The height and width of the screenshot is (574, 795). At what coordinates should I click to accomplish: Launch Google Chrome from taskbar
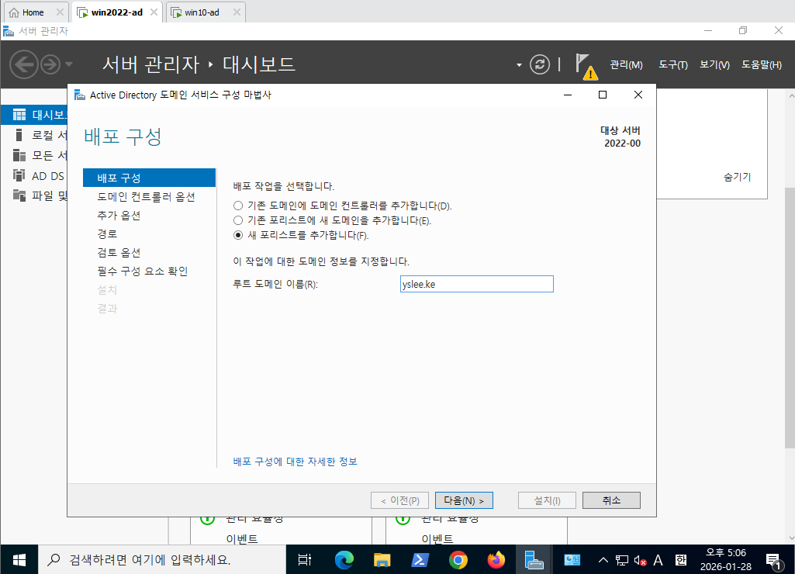tap(458, 560)
